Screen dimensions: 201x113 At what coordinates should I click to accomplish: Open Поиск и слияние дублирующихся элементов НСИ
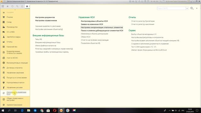pyautogui.click(x=102, y=31)
